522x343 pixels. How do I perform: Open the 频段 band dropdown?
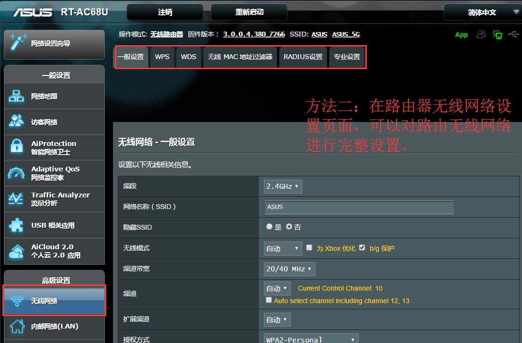point(282,186)
